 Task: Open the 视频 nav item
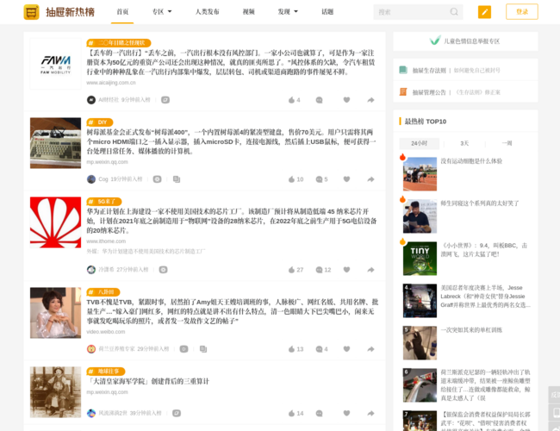pyautogui.click(x=249, y=12)
